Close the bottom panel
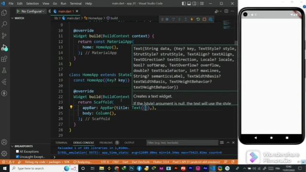The width and height of the screenshot is (306, 172). coord(233,142)
